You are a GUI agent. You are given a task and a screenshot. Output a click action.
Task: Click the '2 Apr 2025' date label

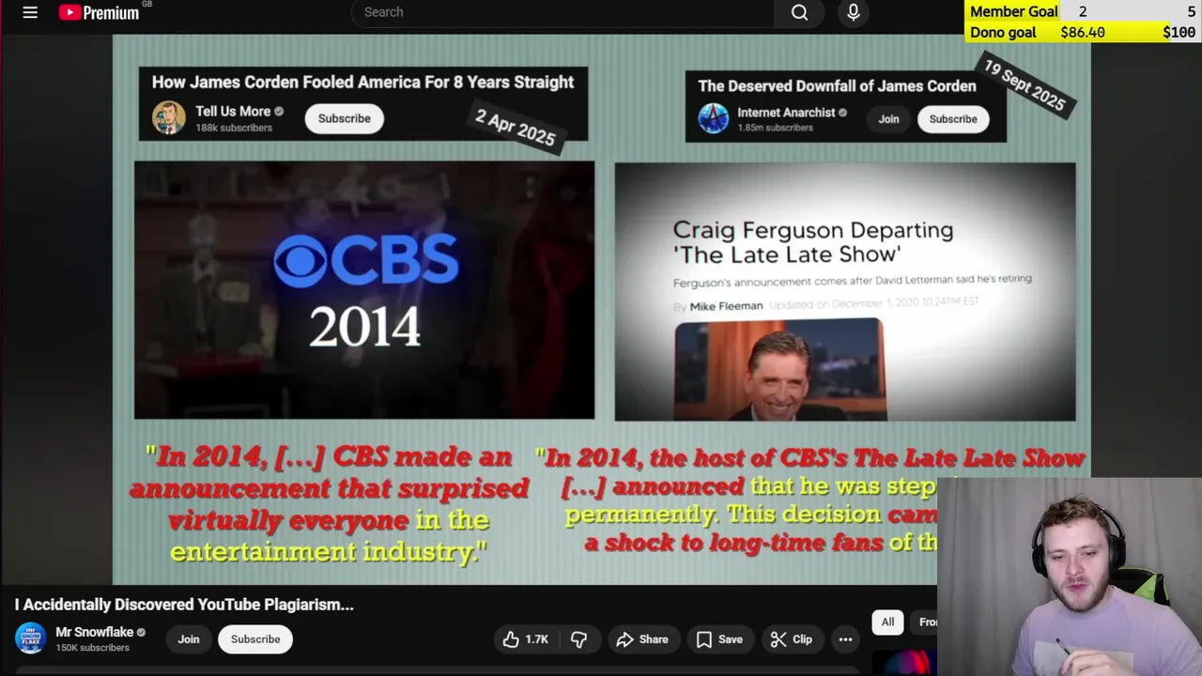pyautogui.click(x=516, y=128)
